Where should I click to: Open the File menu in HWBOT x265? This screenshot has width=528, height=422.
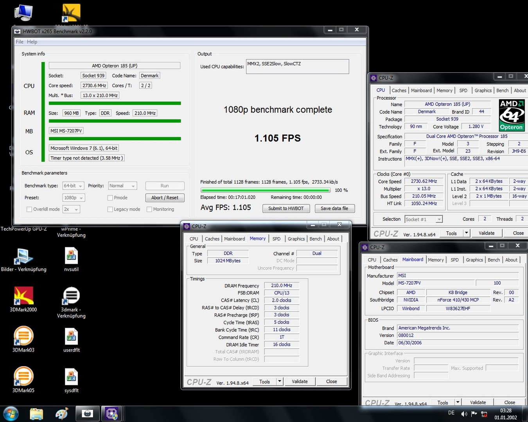(x=20, y=42)
